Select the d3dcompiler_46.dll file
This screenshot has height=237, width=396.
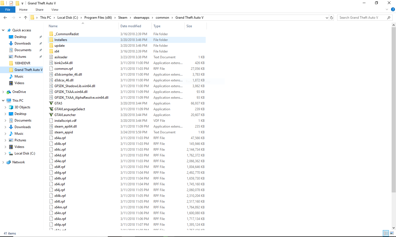pos(127,75)
